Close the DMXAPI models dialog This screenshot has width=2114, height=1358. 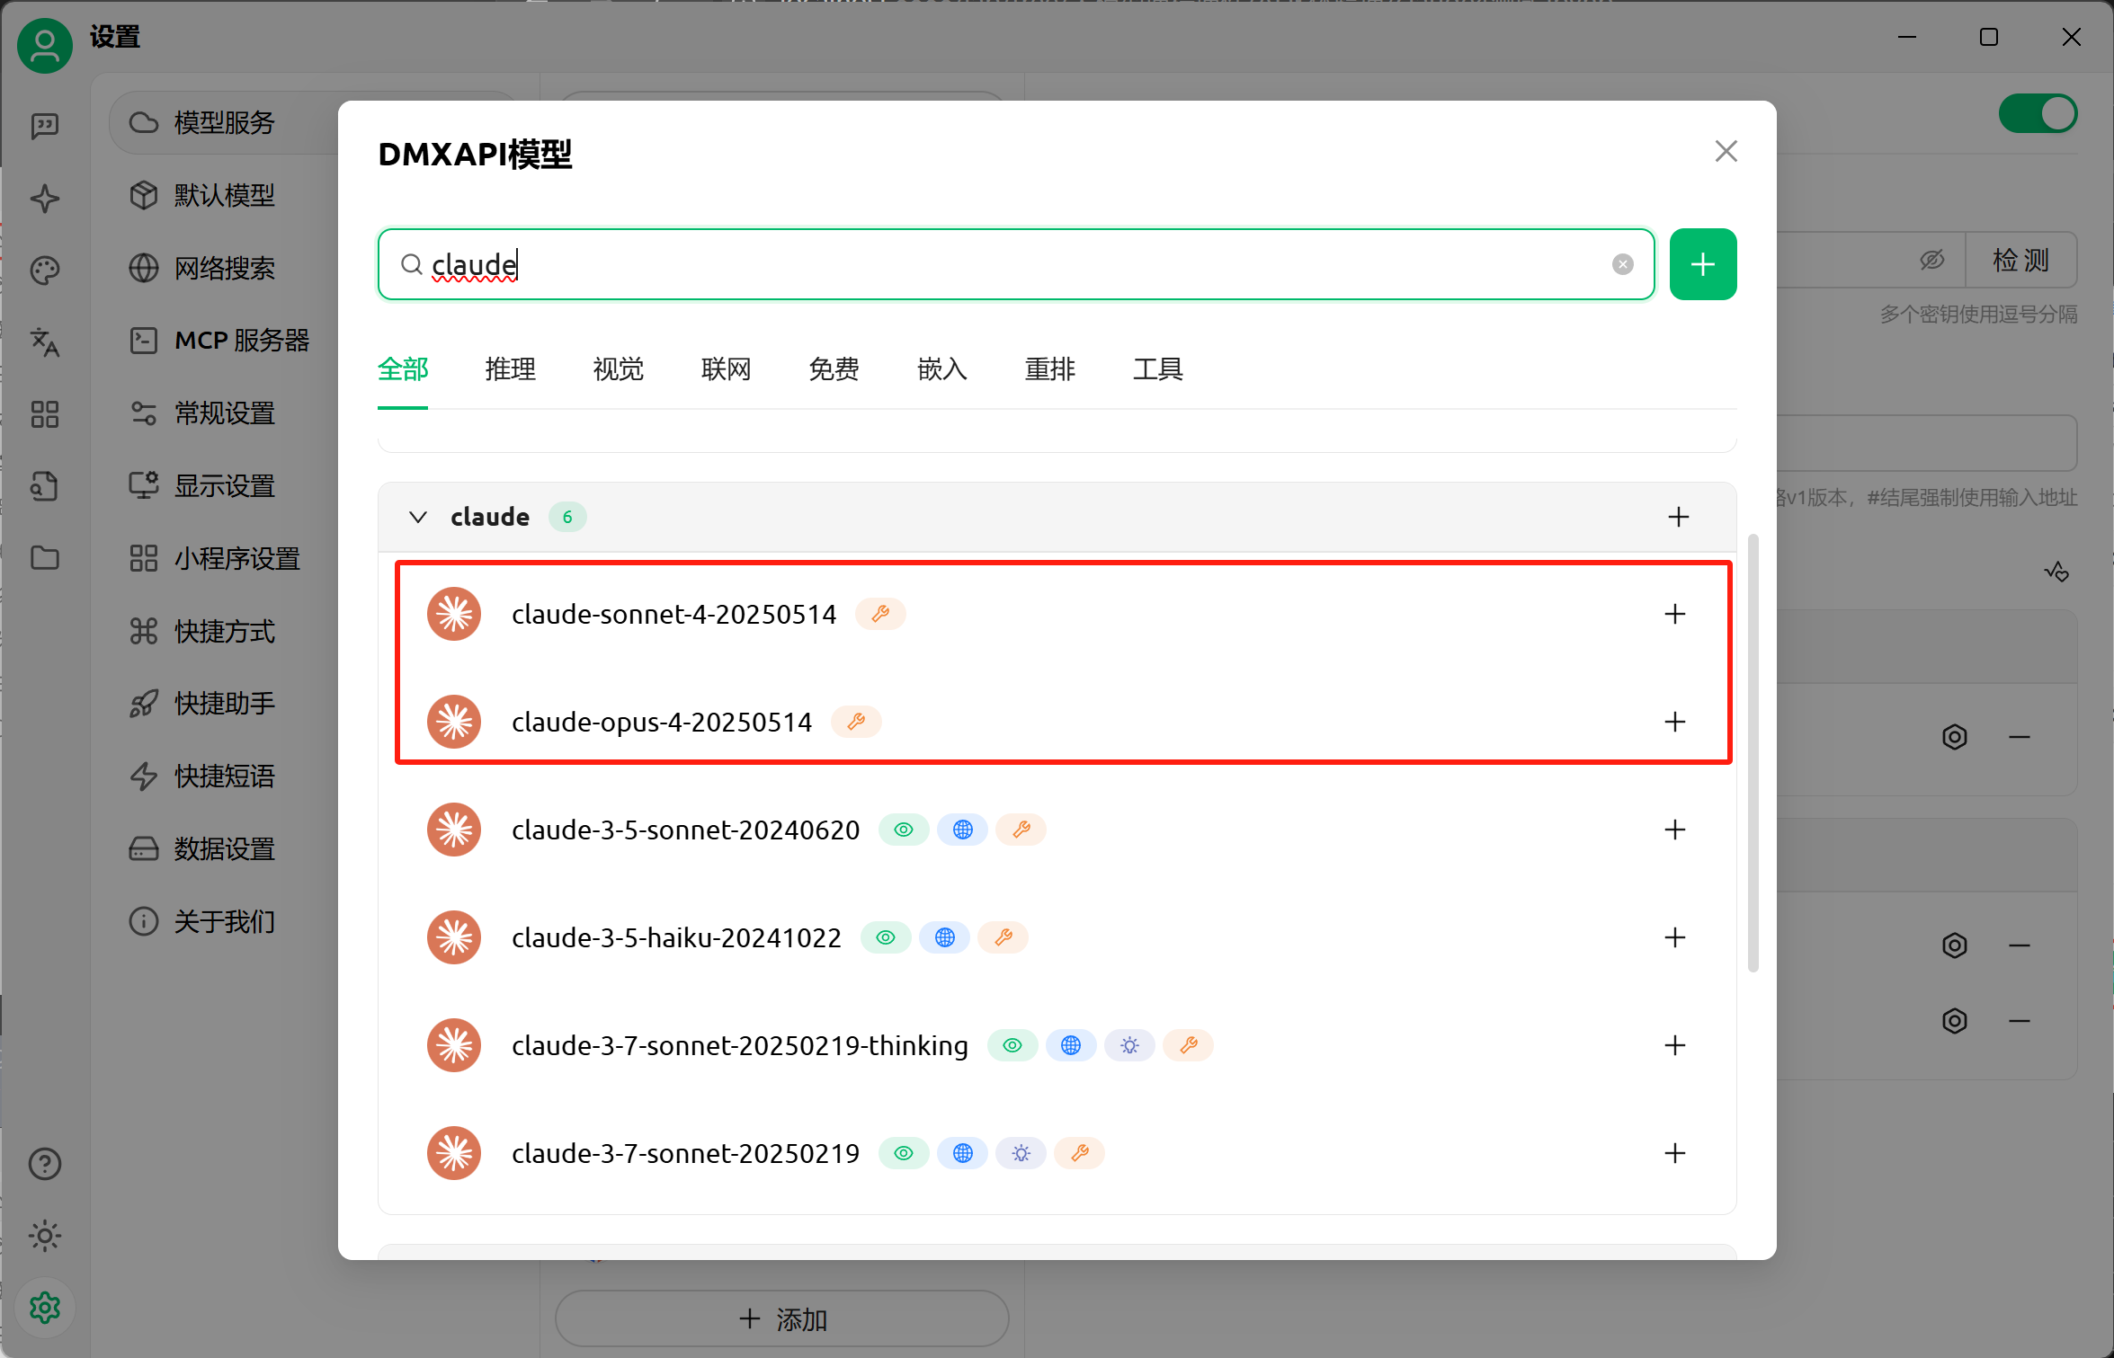[1726, 151]
